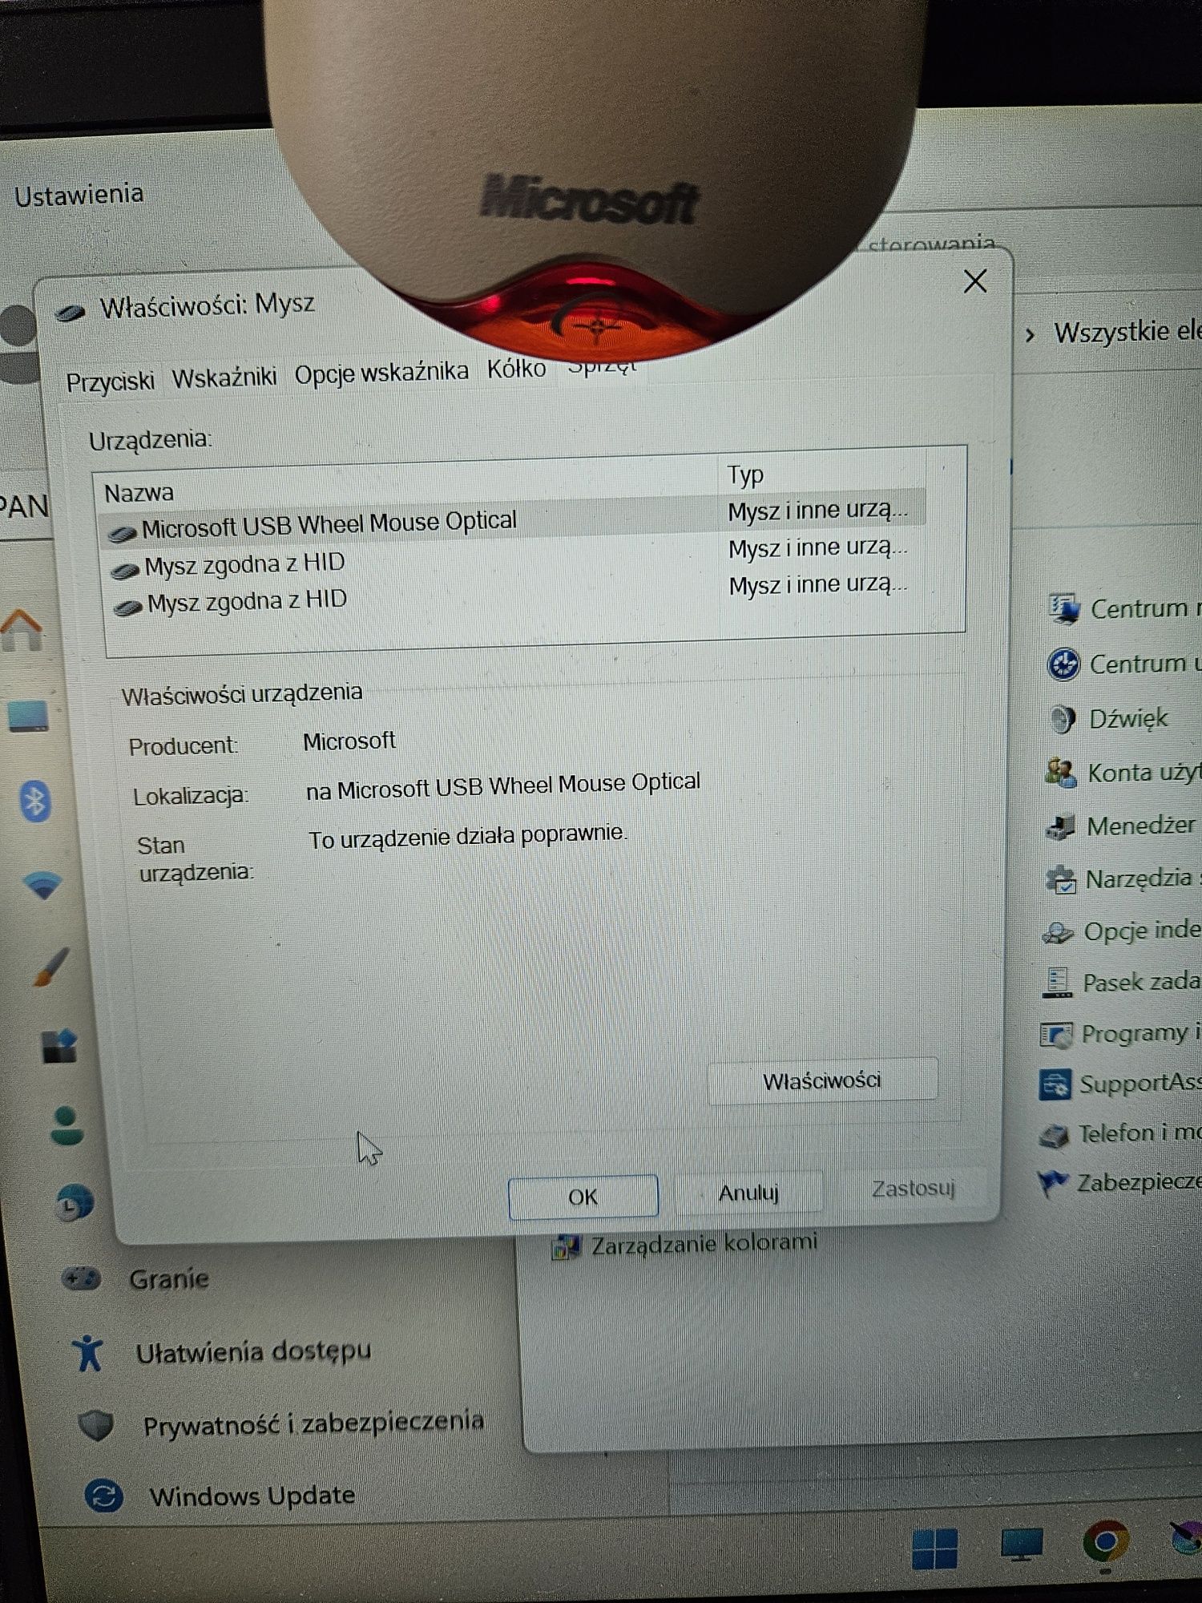Open device Właściwości button
The width and height of the screenshot is (1202, 1603).
(822, 1080)
